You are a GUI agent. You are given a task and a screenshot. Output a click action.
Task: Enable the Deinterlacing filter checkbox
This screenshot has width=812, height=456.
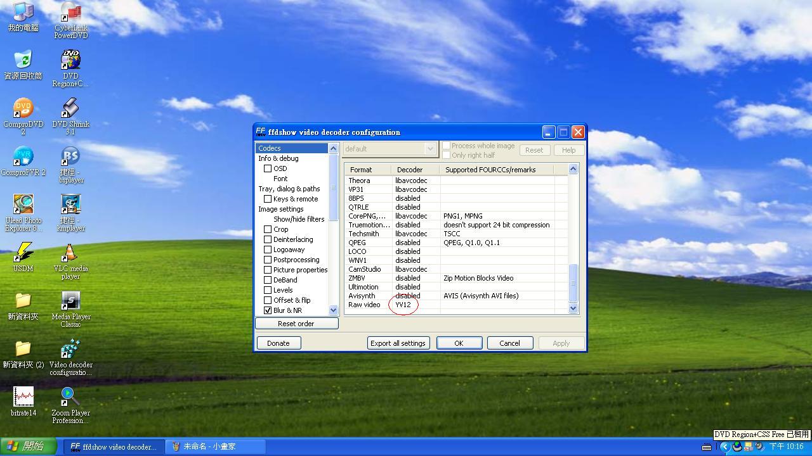coord(268,239)
